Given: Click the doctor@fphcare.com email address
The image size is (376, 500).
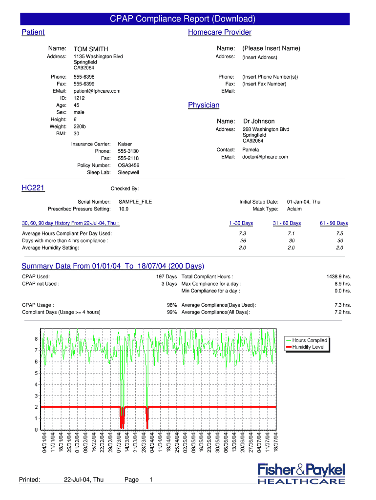Looking at the screenshot, I should coord(265,157).
